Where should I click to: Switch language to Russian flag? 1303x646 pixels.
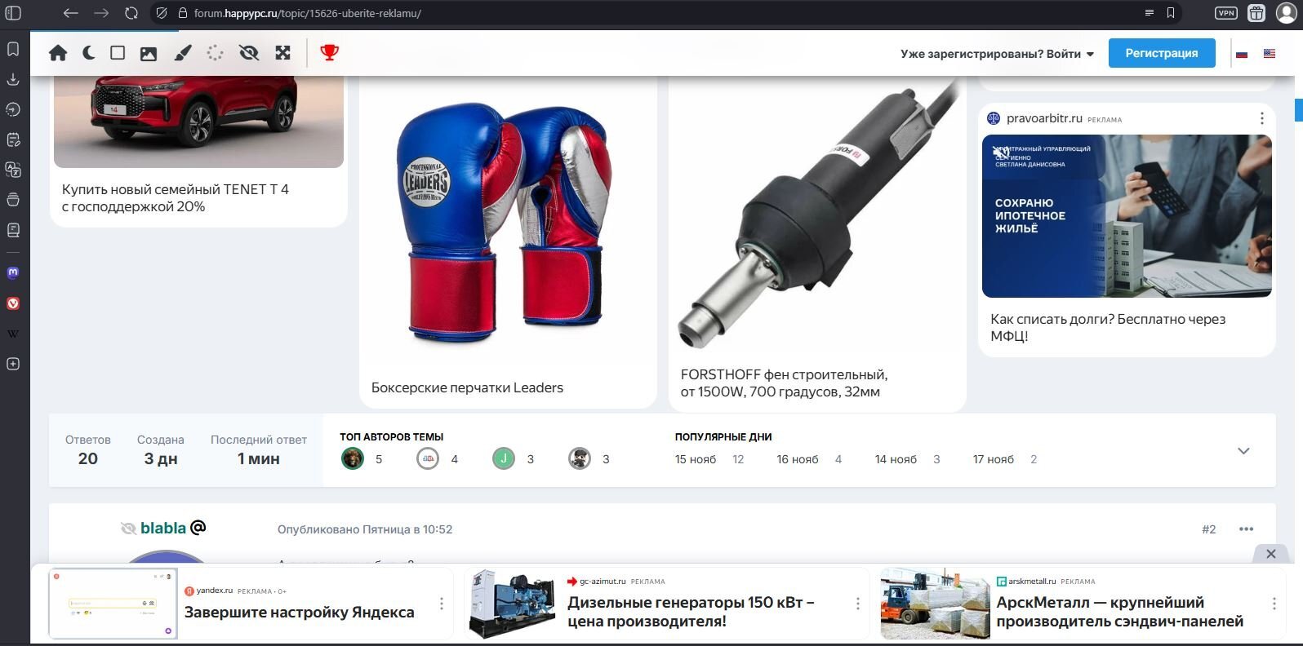click(1242, 54)
